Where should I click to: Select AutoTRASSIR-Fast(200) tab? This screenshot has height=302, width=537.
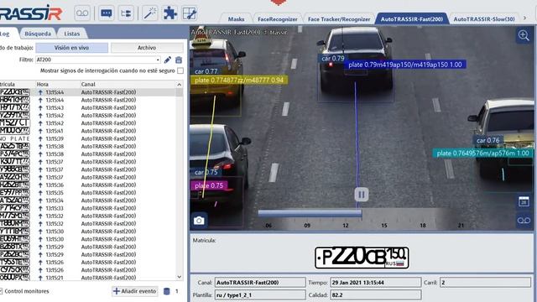click(x=412, y=19)
